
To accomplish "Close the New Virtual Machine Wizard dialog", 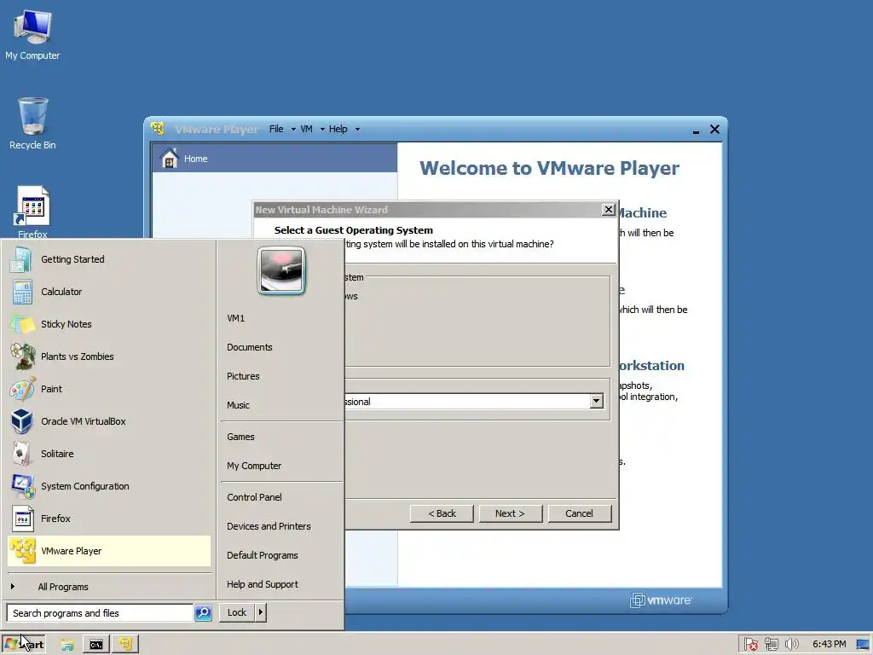I will (609, 210).
